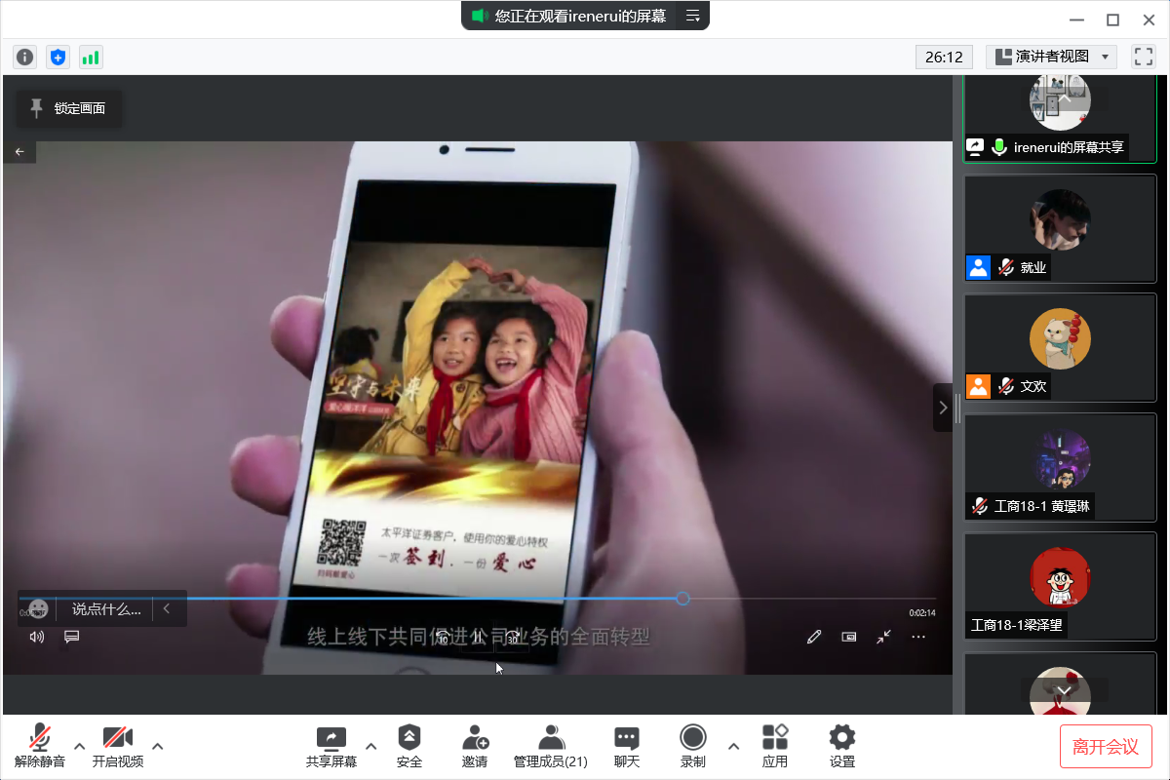Pause the shared video
The width and height of the screenshot is (1170, 780).
click(478, 637)
